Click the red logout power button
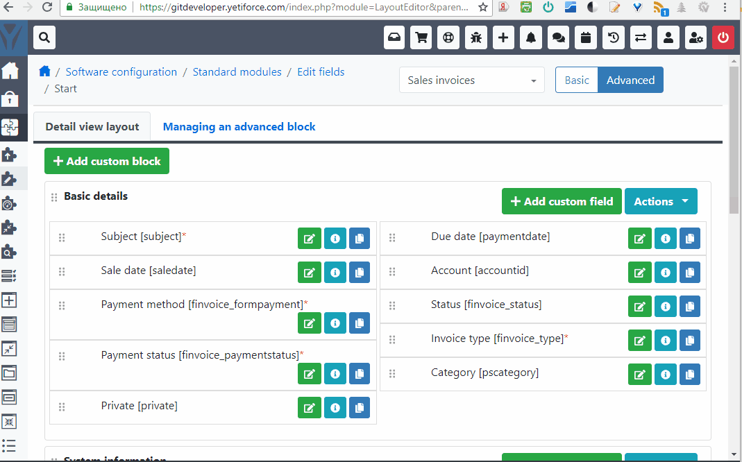Viewport: 742px width, 462px height. [x=723, y=37]
